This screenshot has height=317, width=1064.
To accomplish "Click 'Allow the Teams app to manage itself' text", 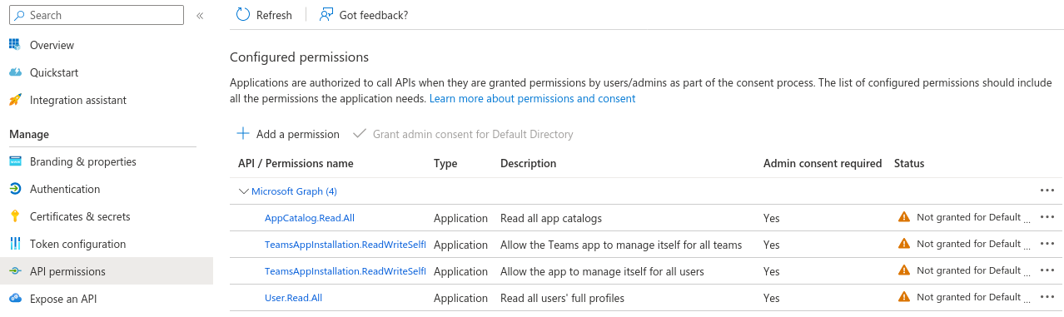I will 621,245.
